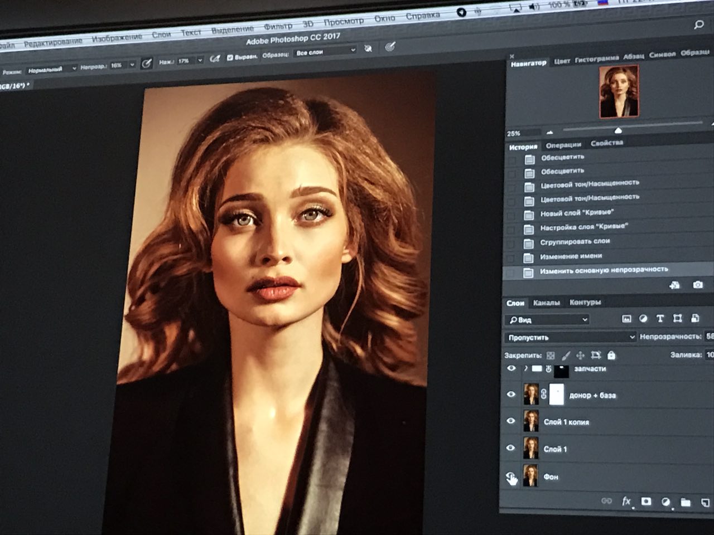Screen dimensions: 714x535
Task: Create new adjustment layer from panel footer
Action: [x=665, y=502]
